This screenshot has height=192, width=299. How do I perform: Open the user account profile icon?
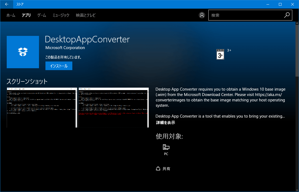[x=202, y=15]
